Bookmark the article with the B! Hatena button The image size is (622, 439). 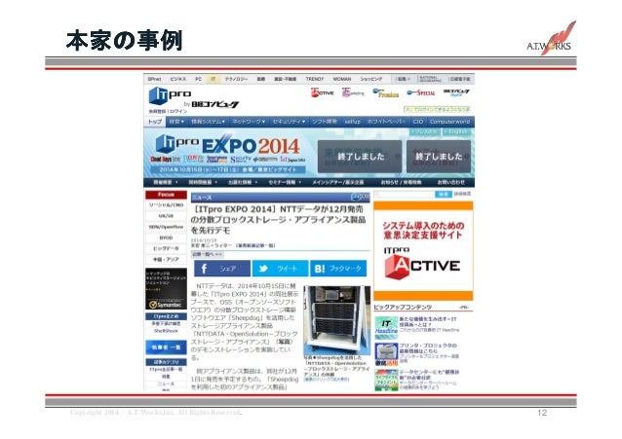click(338, 269)
